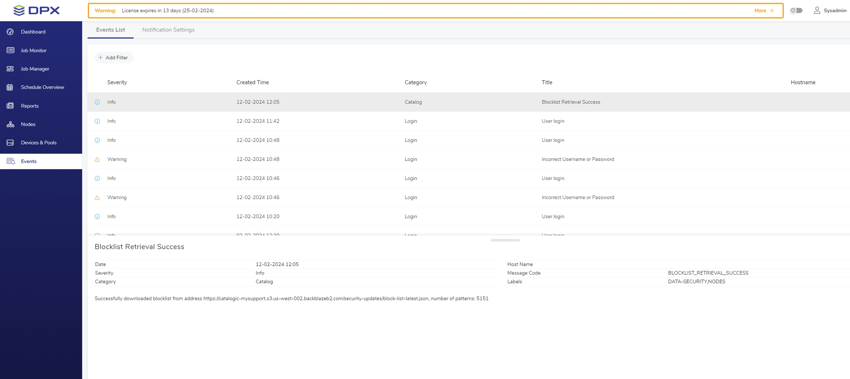Click the Devices & Pools icon
The height and width of the screenshot is (379, 850).
click(10, 143)
